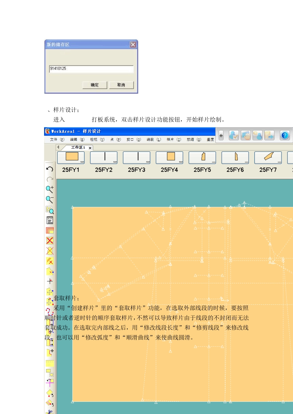Click the greyed redo arrow icon

[x=50, y=179]
